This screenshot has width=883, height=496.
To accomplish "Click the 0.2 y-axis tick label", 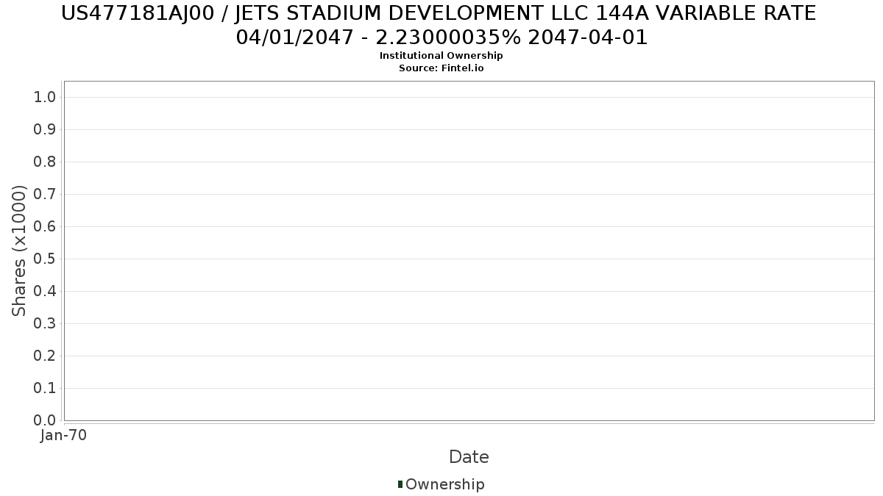I will (x=45, y=356).
